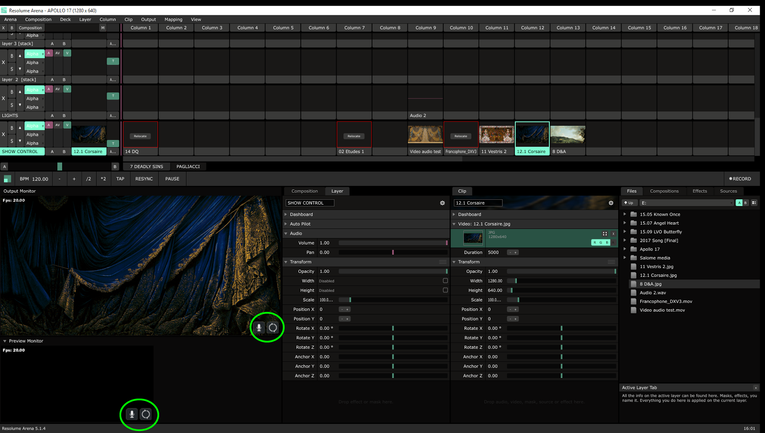Viewport: 765px width, 433px height.
Task: Toggle Solo on the SHOW CONTROL layer
Action: click(12, 141)
